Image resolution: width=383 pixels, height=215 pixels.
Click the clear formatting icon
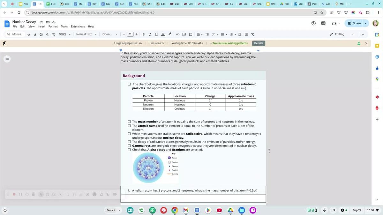click(x=252, y=34)
